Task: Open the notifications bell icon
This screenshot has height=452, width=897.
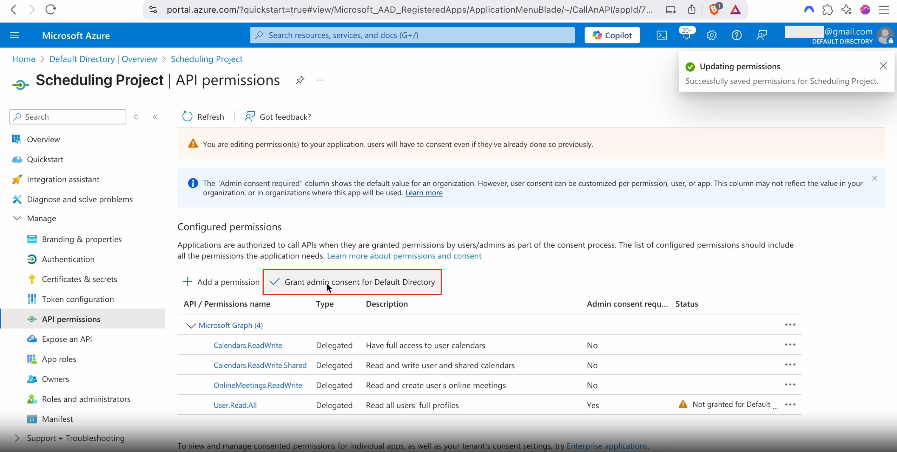Action: click(687, 35)
